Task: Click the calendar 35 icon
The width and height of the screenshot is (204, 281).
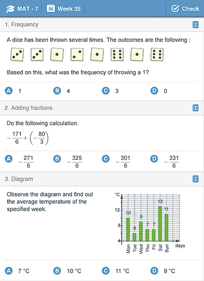Action: (51, 8)
